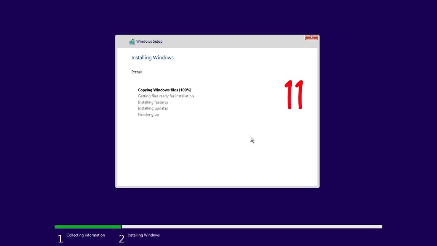
Task: Click the Installing updates status entry
Action: pyautogui.click(x=153, y=108)
